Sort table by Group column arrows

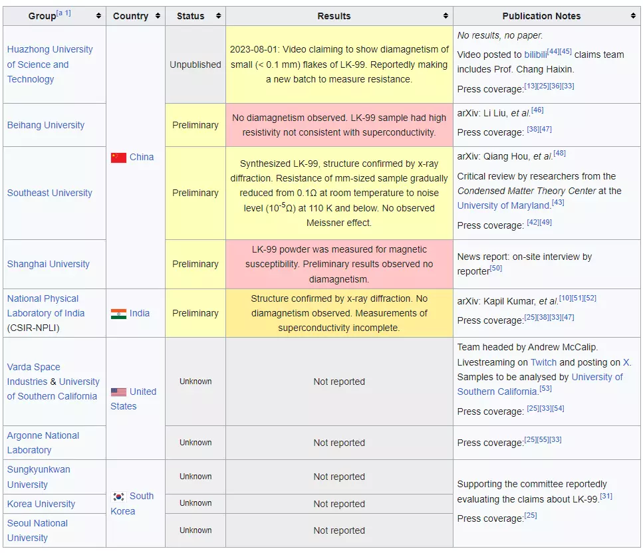pyautogui.click(x=98, y=16)
